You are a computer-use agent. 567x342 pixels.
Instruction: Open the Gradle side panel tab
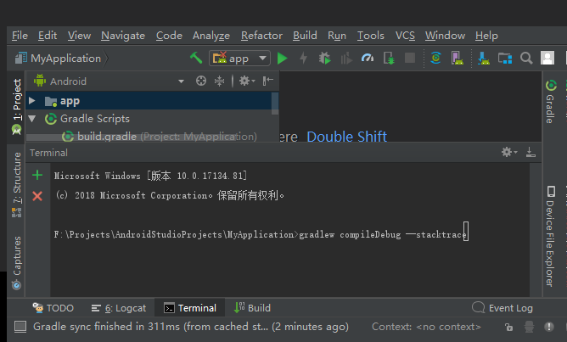(x=550, y=102)
